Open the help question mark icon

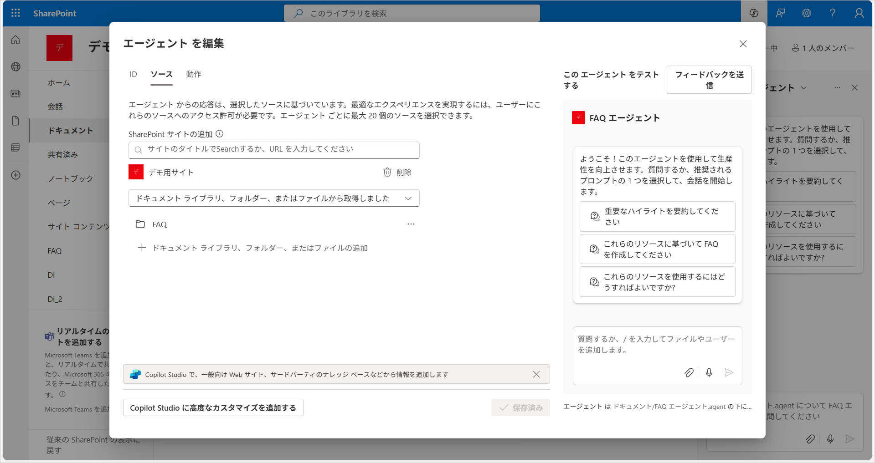click(x=833, y=13)
